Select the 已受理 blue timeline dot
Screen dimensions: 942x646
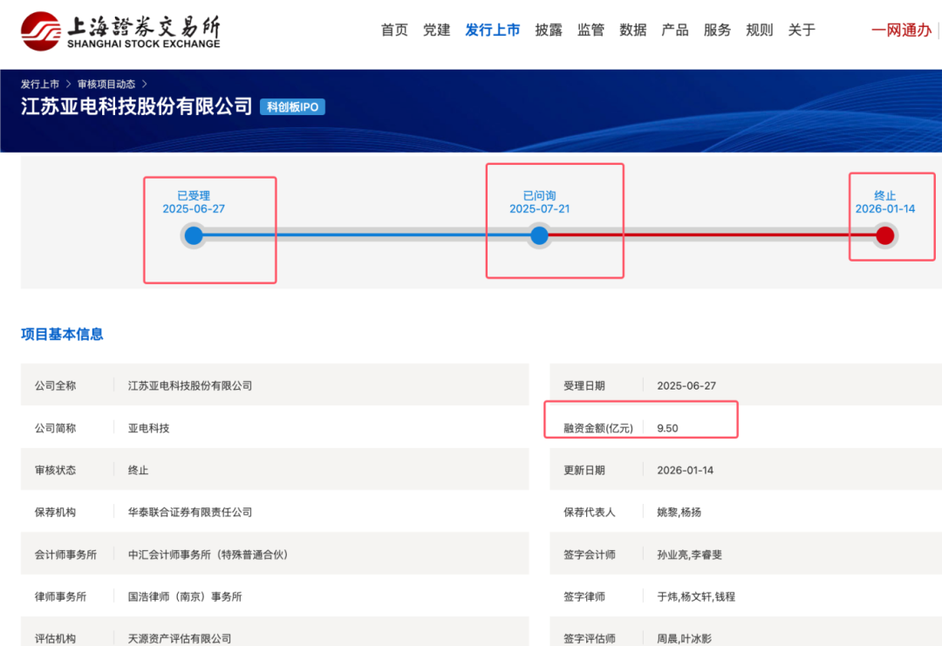click(194, 235)
